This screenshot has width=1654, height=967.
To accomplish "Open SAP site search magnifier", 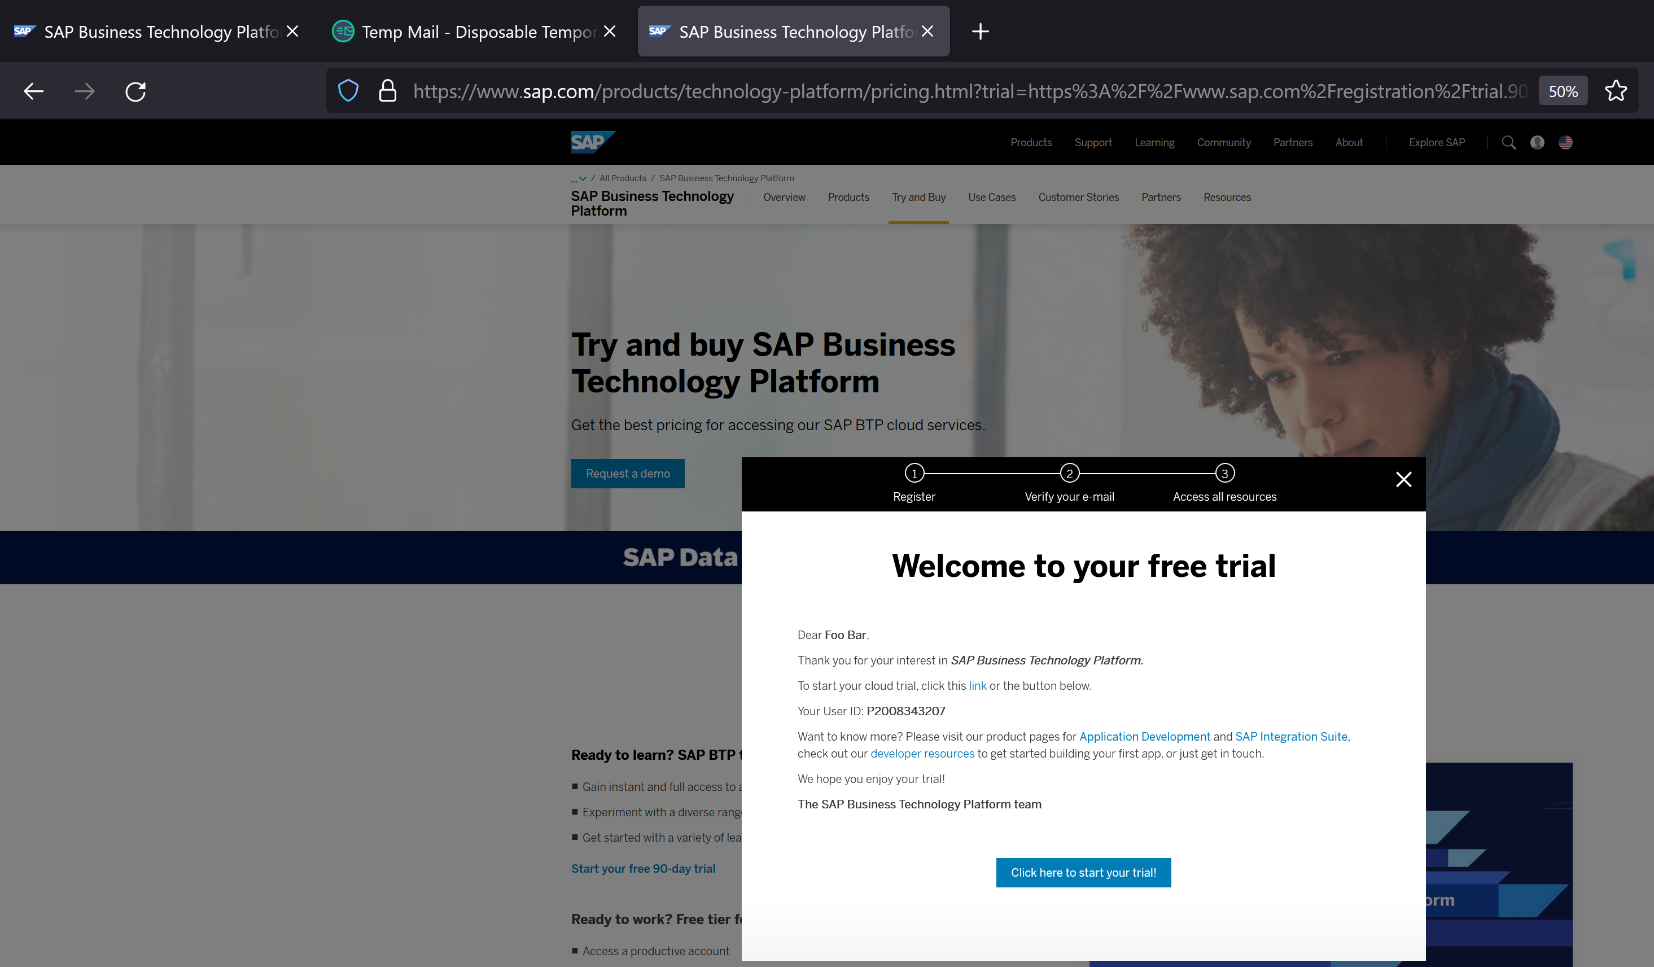I will coord(1508,142).
